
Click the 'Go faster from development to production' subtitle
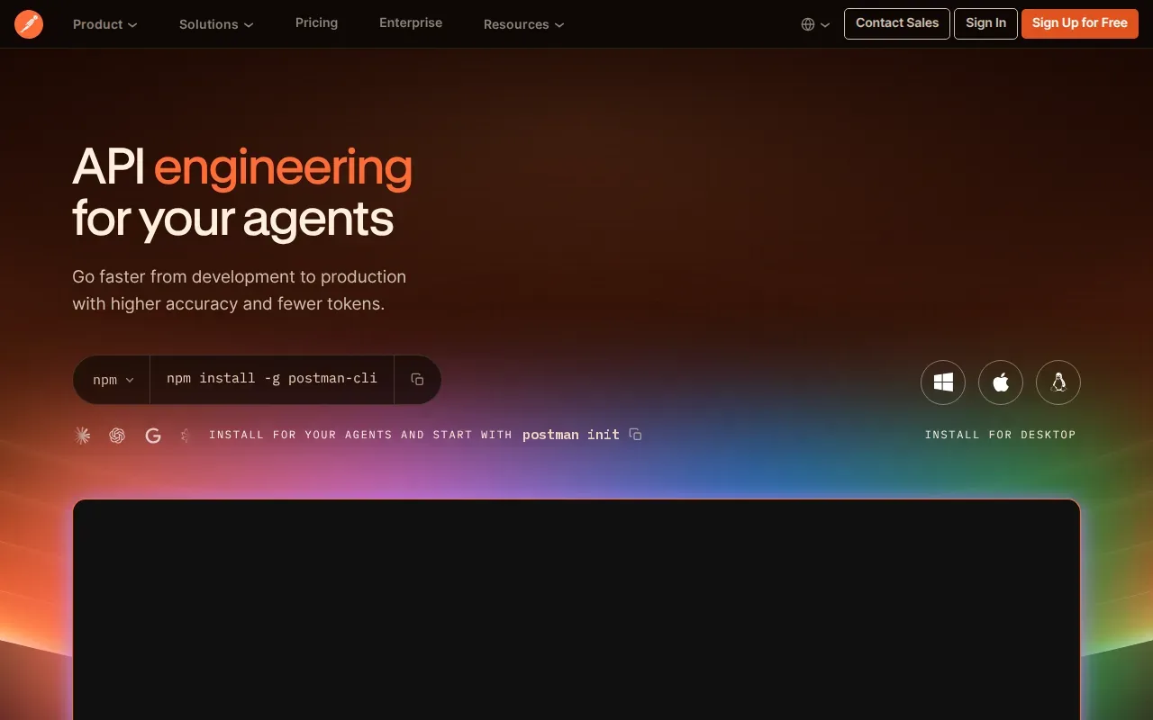coord(240,290)
